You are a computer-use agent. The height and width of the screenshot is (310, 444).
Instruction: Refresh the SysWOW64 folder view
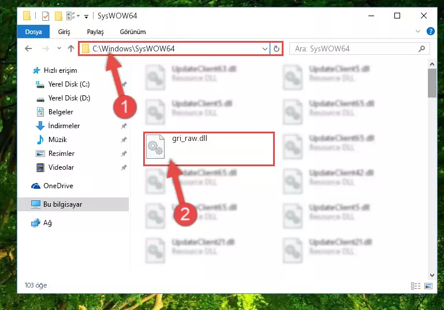[x=277, y=48]
